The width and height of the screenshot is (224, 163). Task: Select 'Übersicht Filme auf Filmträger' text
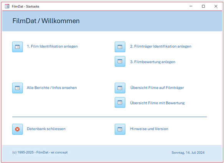coord(157,88)
